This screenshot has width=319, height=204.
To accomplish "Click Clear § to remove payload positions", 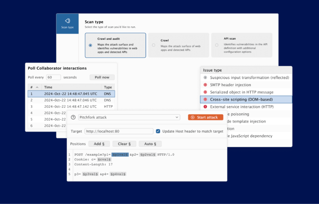I will [124, 144].
